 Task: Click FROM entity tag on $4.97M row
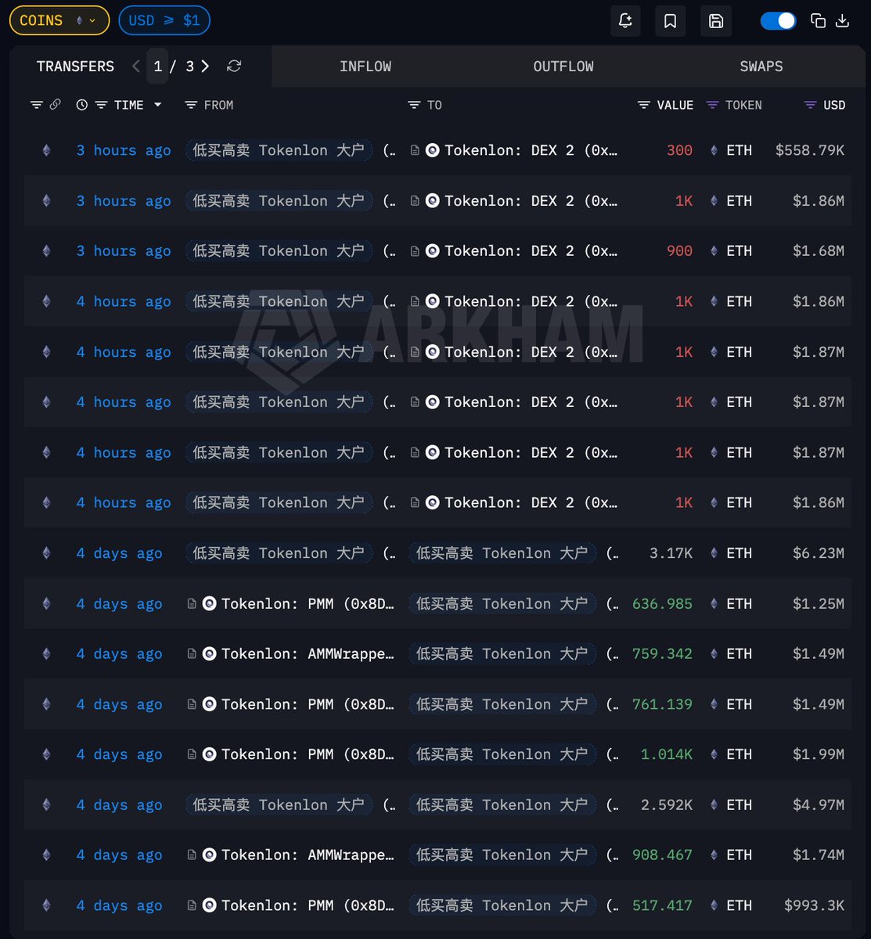point(279,805)
